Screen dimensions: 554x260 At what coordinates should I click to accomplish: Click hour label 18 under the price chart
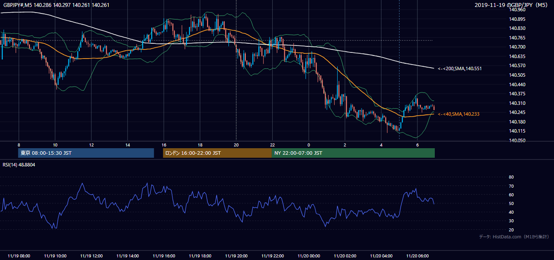pos(200,145)
